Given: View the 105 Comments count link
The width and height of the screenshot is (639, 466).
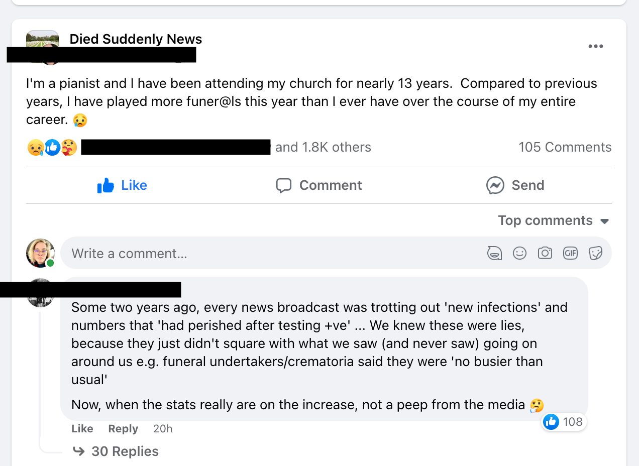Looking at the screenshot, I should (x=565, y=147).
